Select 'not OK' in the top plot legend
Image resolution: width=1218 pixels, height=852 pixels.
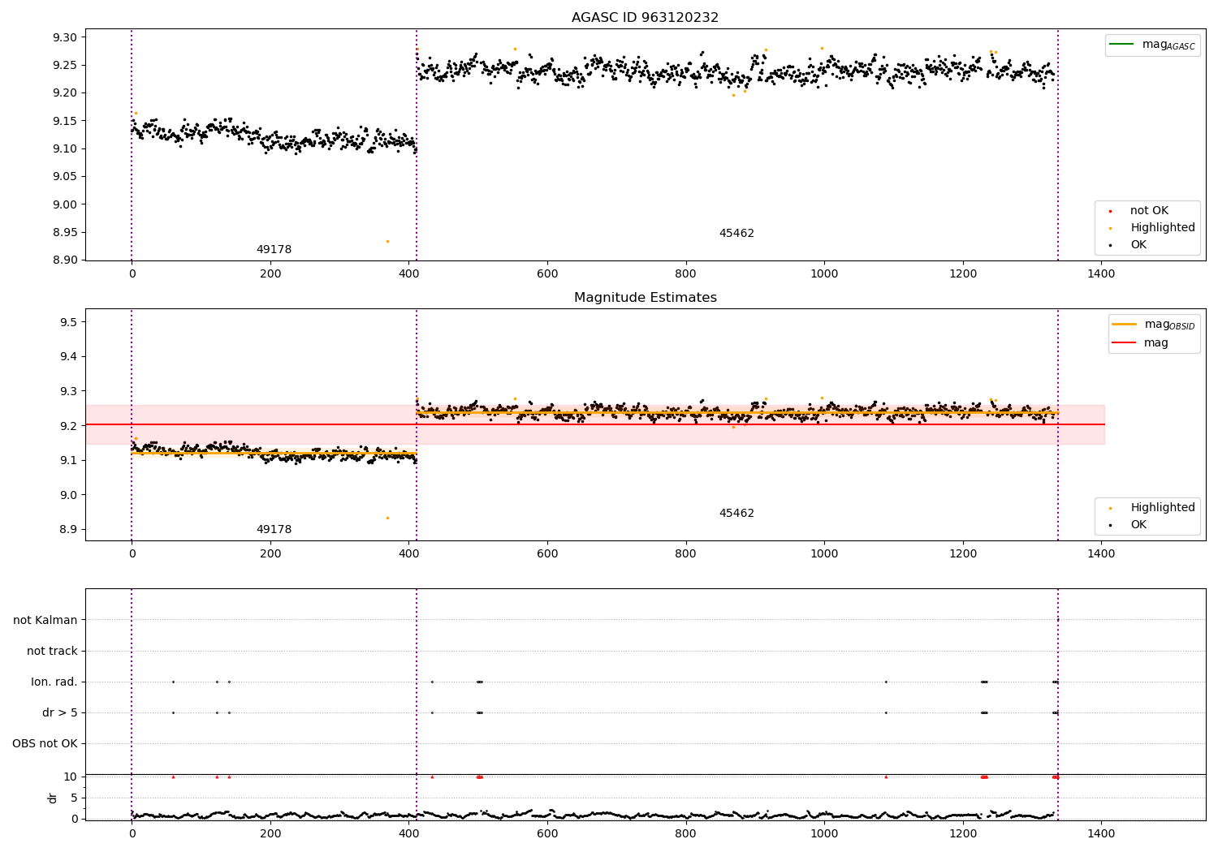pyautogui.click(x=1149, y=211)
